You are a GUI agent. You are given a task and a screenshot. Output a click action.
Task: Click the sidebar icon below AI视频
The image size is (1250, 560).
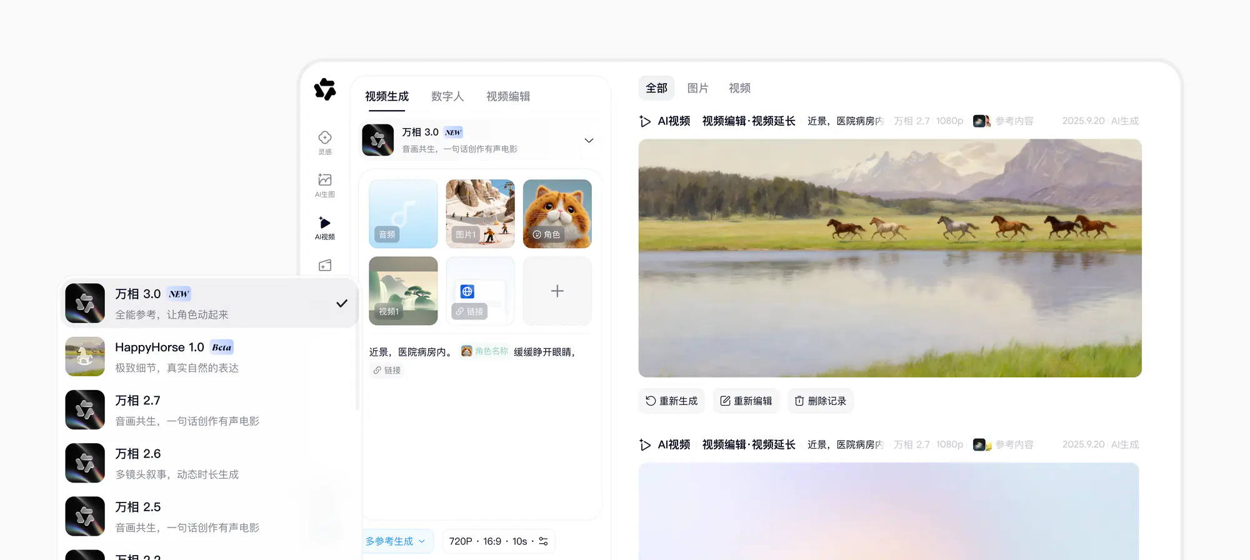[325, 266]
